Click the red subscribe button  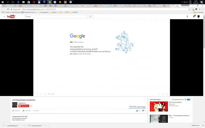(x=24, y=106)
